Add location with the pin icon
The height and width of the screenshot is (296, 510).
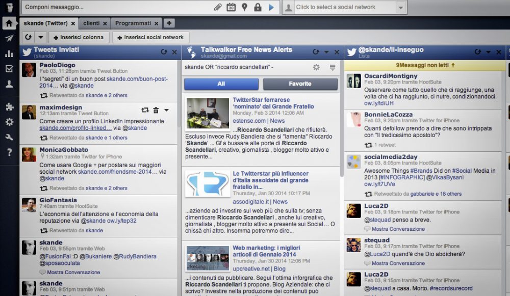tap(244, 7)
